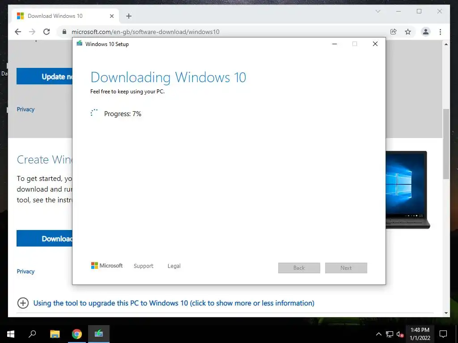Image resolution: width=458 pixels, height=343 pixels.
Task: Open the notification center icon
Action: (443, 334)
